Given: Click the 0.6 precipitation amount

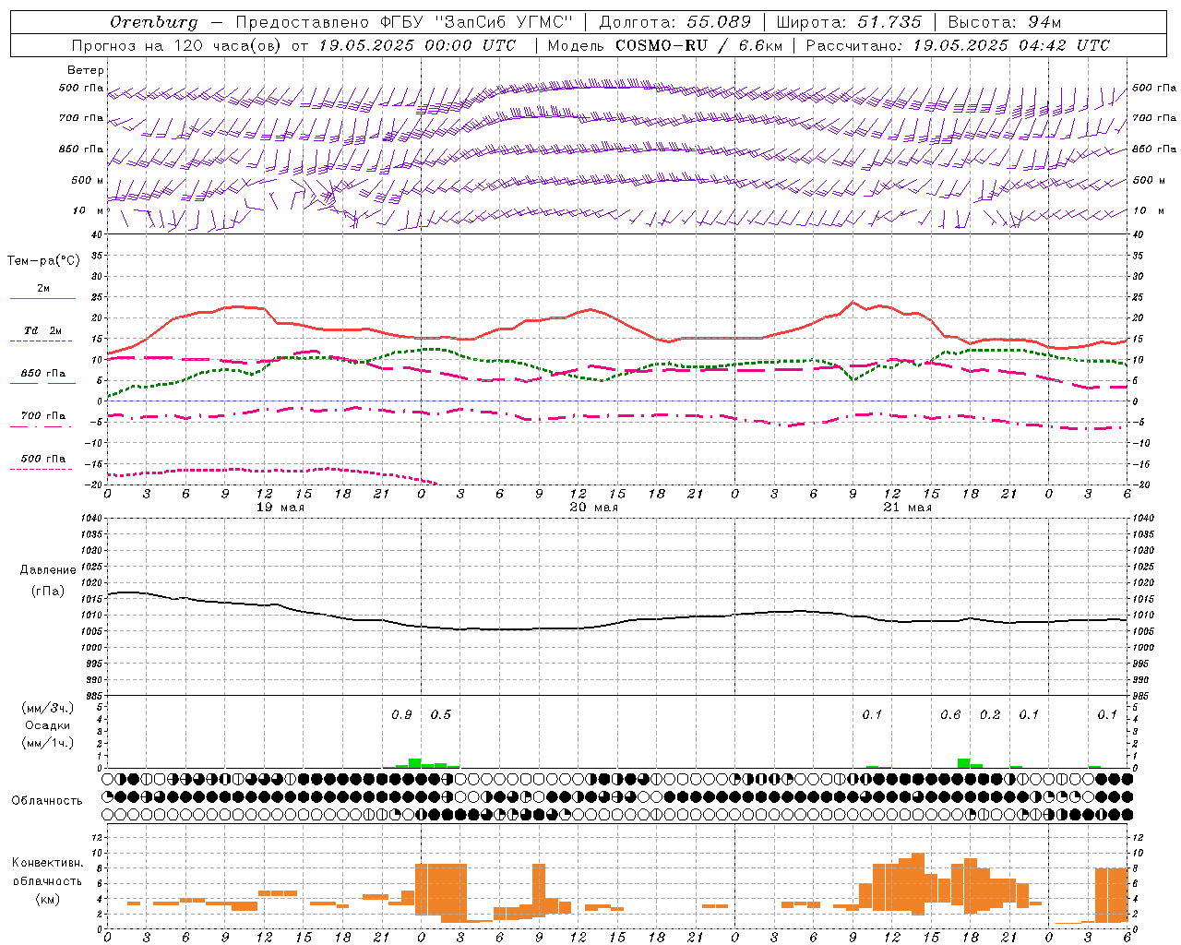Looking at the screenshot, I should (950, 714).
